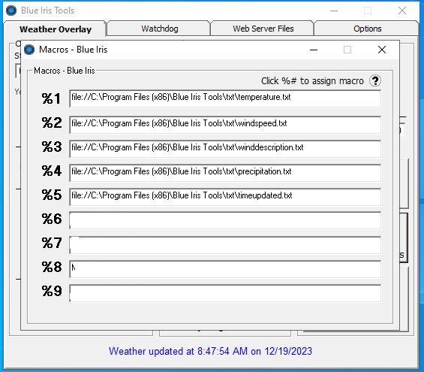This screenshot has height=372, width=424.
Task: Click the empty %7 macro field
Action: (225, 245)
